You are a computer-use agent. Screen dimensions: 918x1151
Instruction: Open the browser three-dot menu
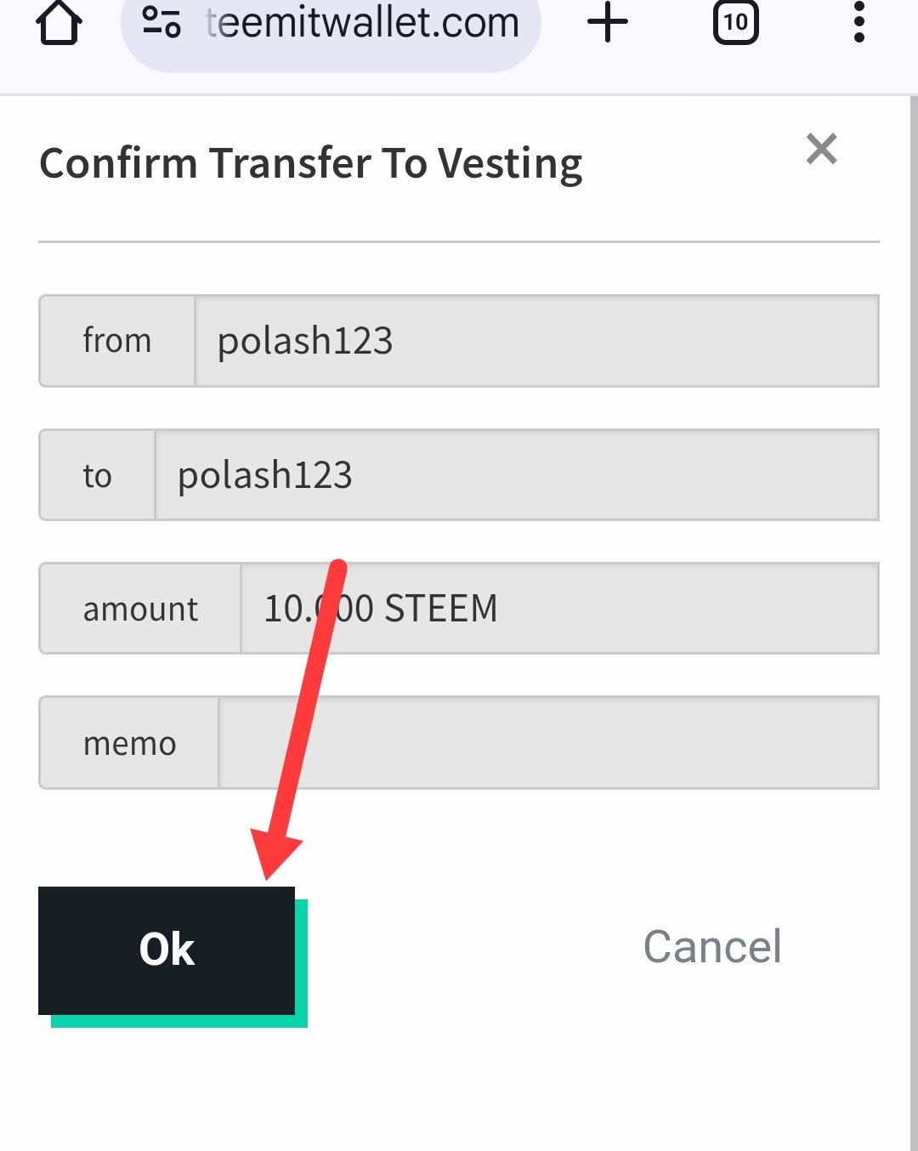[x=858, y=22]
